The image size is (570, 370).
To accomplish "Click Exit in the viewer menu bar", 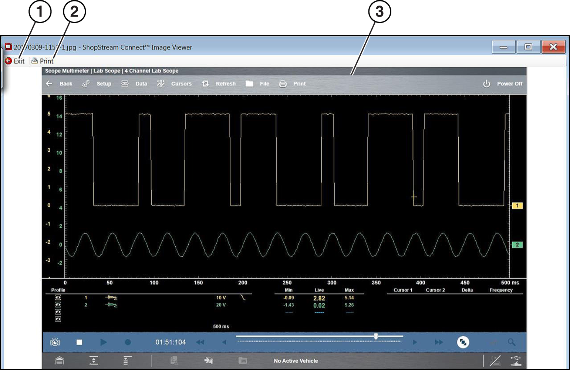I will pyautogui.click(x=15, y=61).
